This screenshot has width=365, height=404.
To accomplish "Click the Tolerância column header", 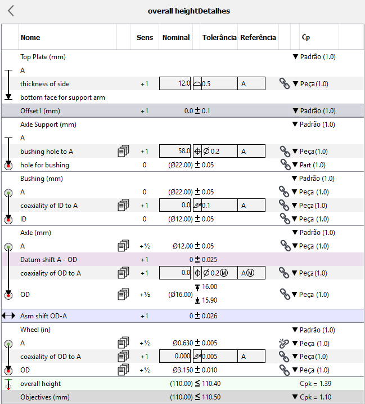I will pyautogui.click(x=219, y=38).
